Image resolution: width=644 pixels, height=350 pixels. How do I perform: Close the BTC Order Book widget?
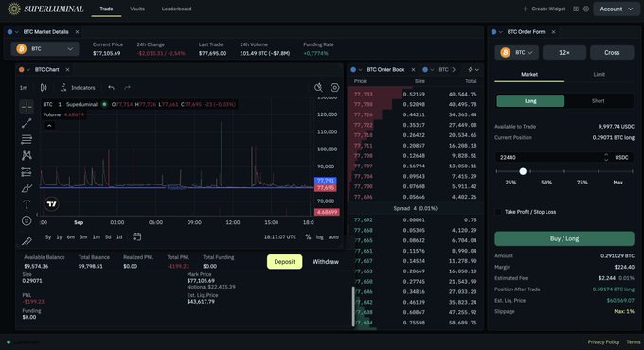click(x=413, y=70)
